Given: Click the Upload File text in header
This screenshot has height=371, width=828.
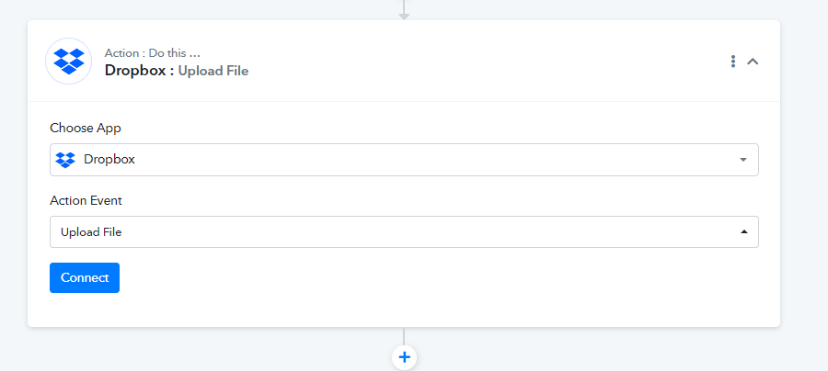Looking at the screenshot, I should pyautogui.click(x=213, y=71).
